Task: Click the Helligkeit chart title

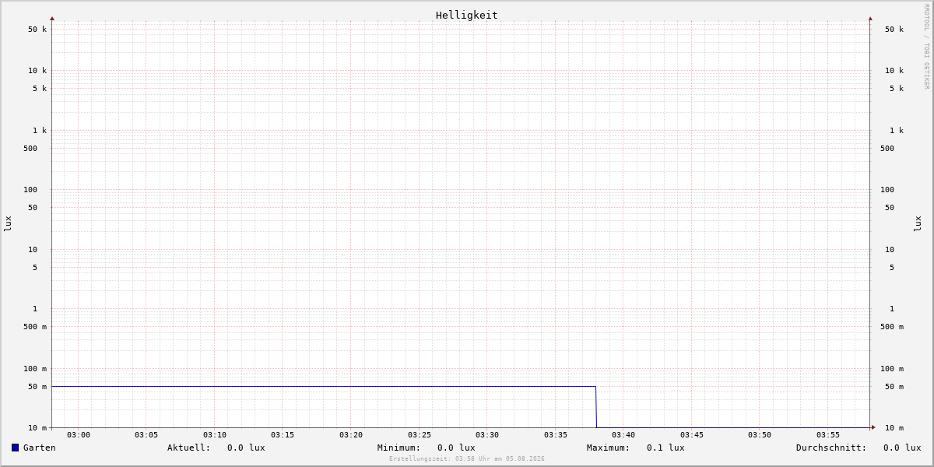Action: 467,15
